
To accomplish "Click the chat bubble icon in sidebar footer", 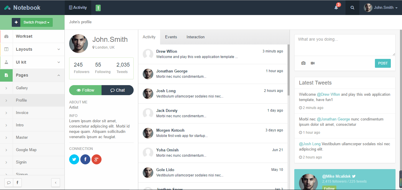I will [9, 183].
